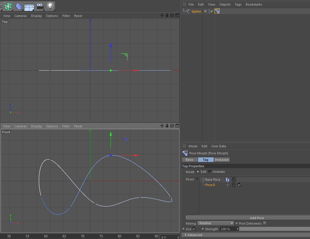Click the Add Pose button

click(248, 218)
